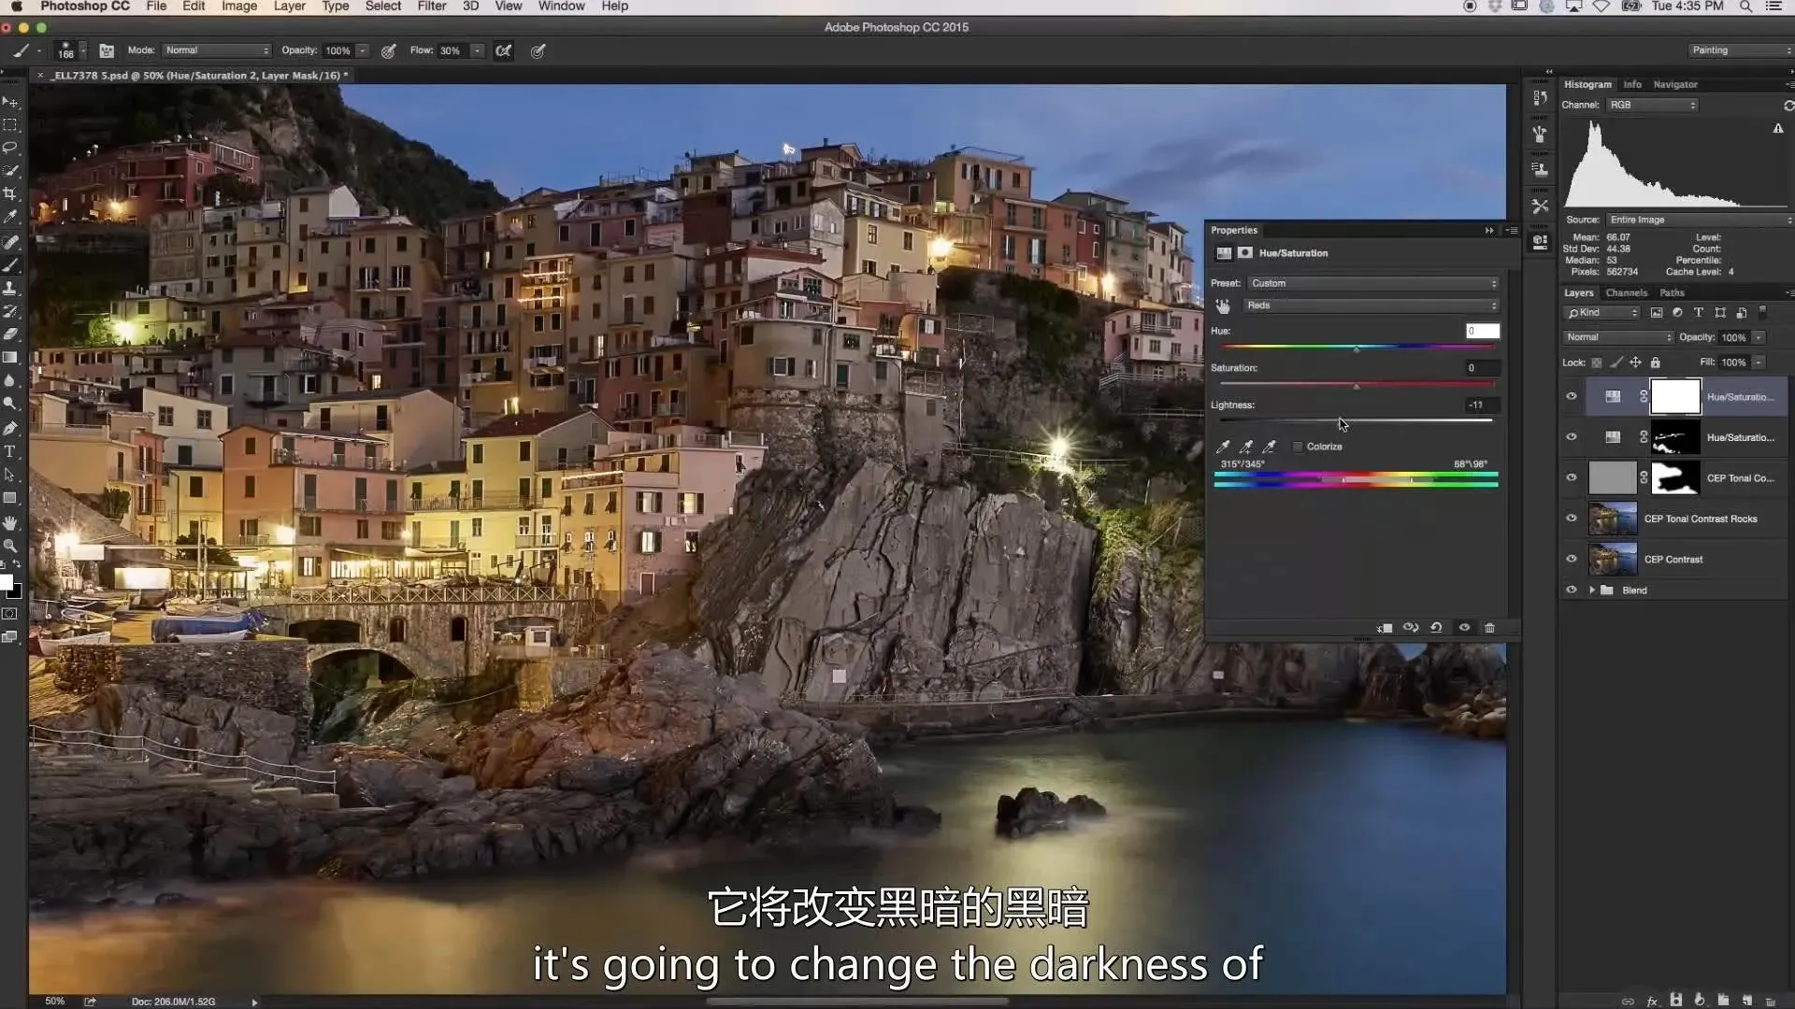Switch to the Channels tab

pyautogui.click(x=1626, y=292)
